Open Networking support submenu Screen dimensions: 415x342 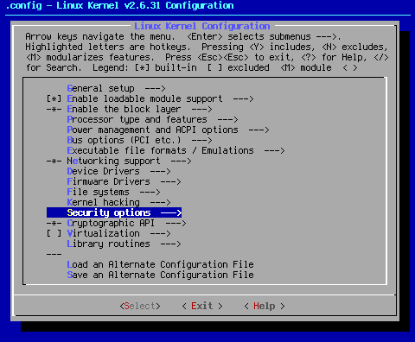click(x=129, y=161)
